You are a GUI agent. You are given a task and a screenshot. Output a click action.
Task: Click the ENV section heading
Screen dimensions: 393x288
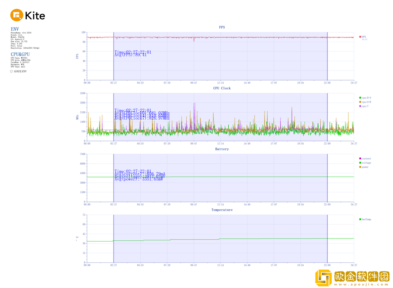[15, 29]
